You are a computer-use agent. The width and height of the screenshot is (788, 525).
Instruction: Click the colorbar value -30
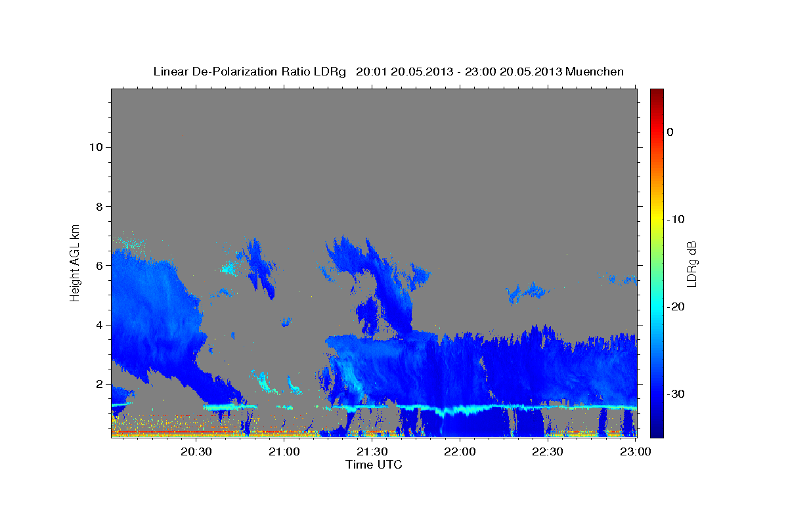coord(677,394)
